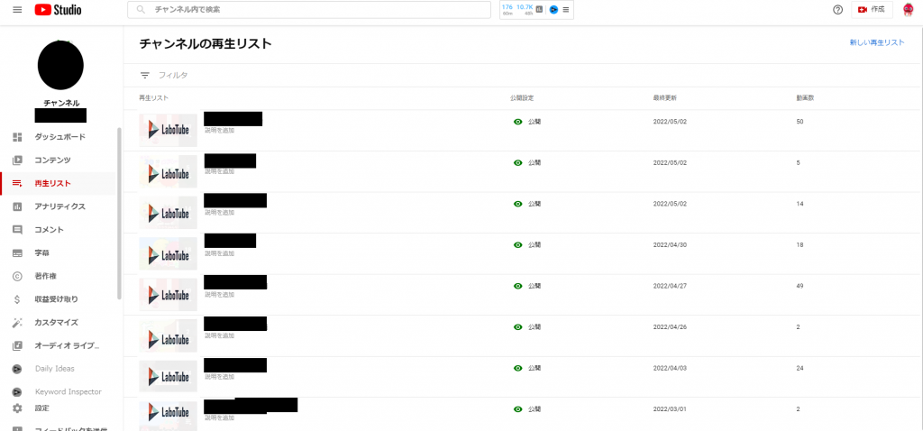Open 収益受け取り monetization section

(56, 299)
